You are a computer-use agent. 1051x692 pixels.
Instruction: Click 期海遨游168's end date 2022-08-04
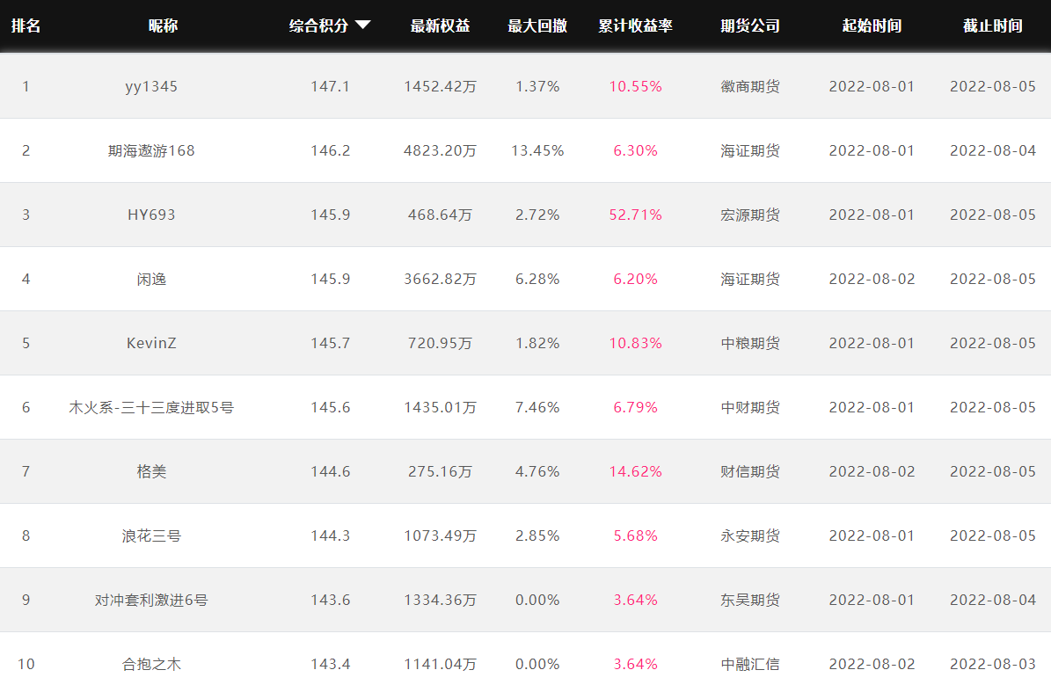click(x=993, y=150)
